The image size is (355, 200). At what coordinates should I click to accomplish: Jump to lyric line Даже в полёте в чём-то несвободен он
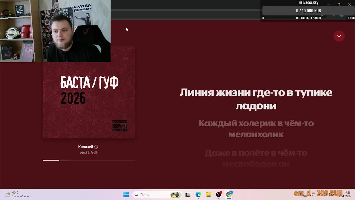pos(256,158)
